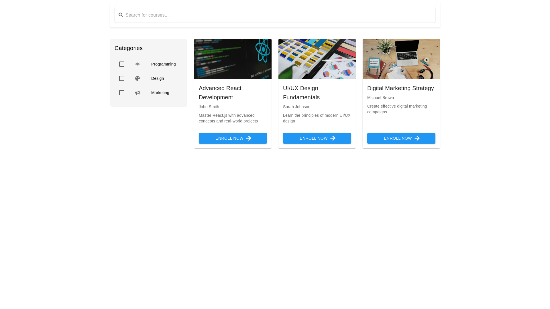The image size is (550, 309).
Task: Open the laptop desk marketing thumbnail
Action: 401,59
